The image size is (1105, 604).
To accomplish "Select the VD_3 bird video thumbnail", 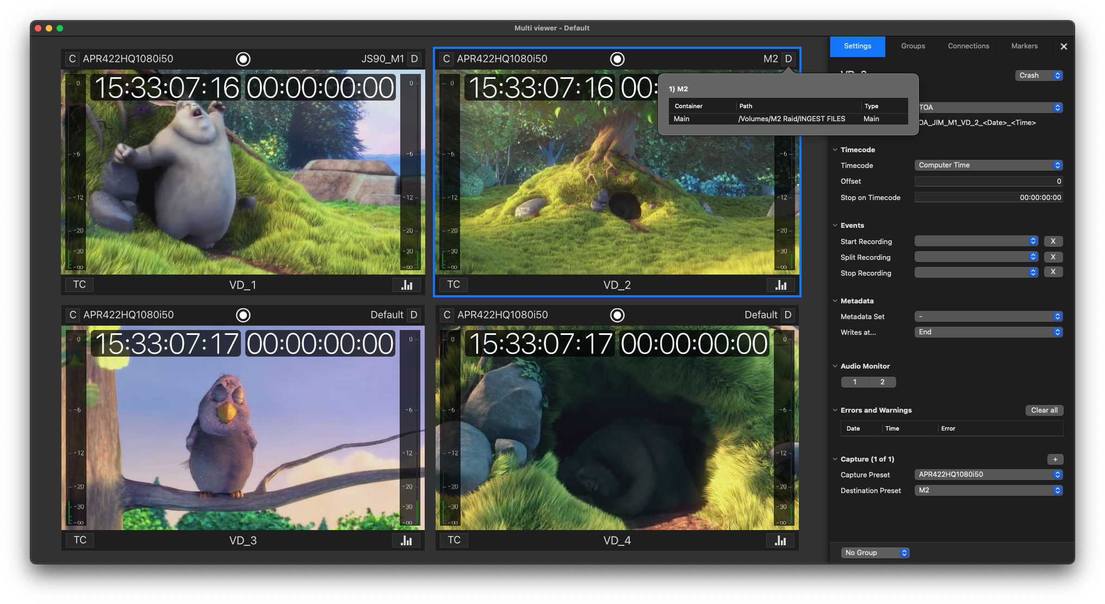I will coord(243,428).
